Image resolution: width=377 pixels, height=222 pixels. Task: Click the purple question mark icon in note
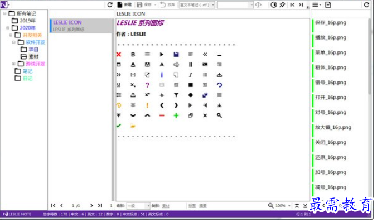[147, 85]
